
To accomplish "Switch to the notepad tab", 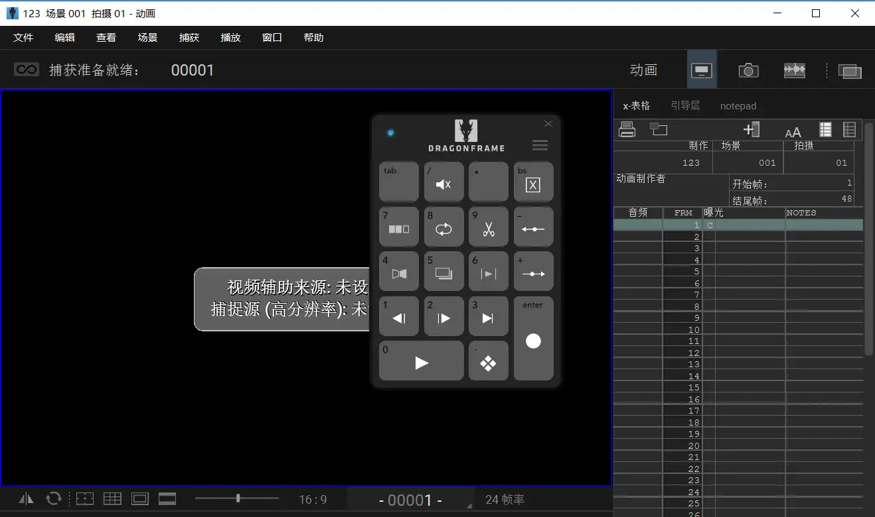I will coord(738,106).
